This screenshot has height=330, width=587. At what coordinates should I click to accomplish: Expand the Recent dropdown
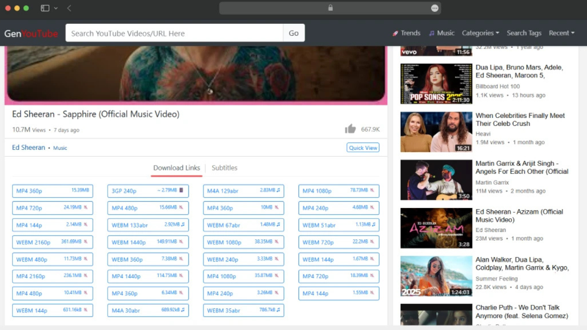click(x=562, y=33)
